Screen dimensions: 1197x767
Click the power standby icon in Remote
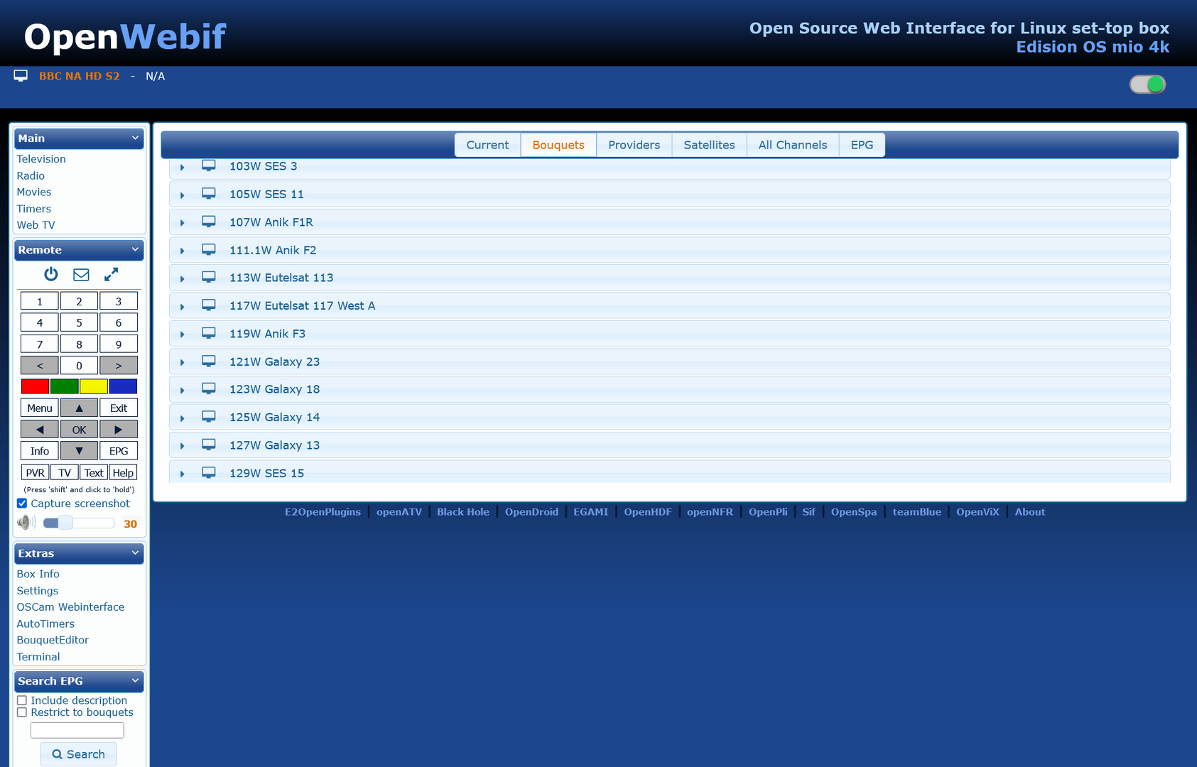[x=51, y=274]
